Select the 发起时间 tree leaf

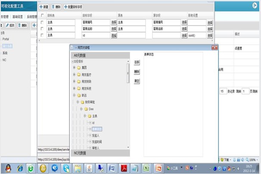coord(97,142)
